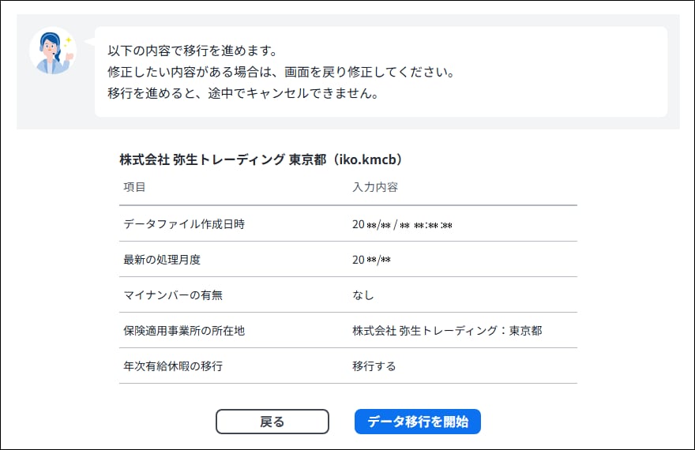The image size is (695, 450).
Task: Click the support operator avatar icon
Action: pos(53,51)
